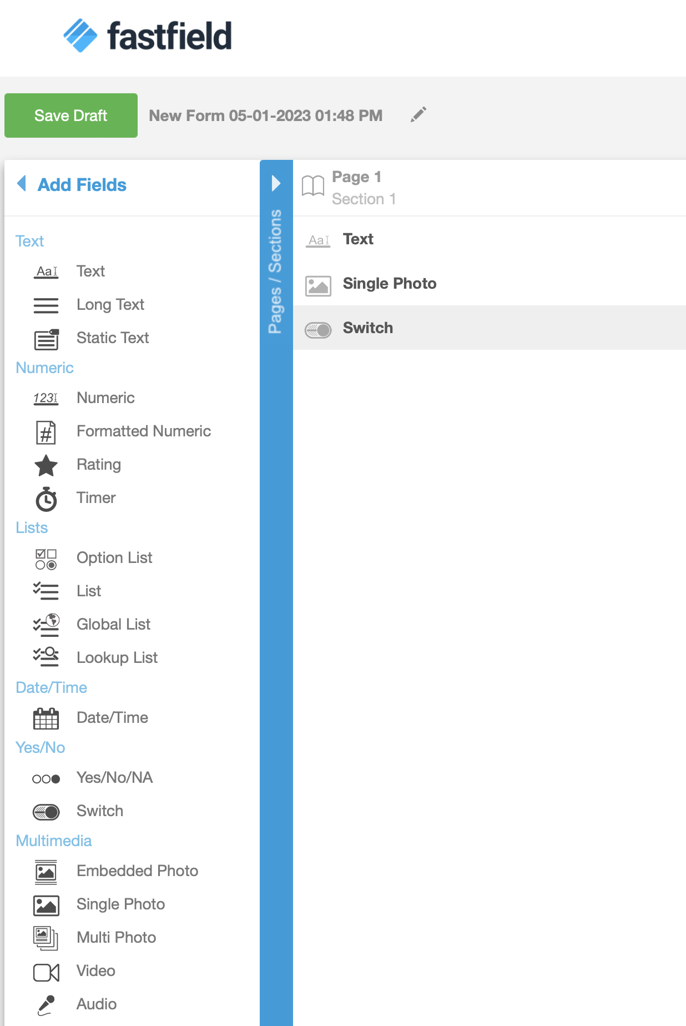The image size is (686, 1026).
Task: Choose the Formatted Numeric hash icon
Action: coord(46,432)
